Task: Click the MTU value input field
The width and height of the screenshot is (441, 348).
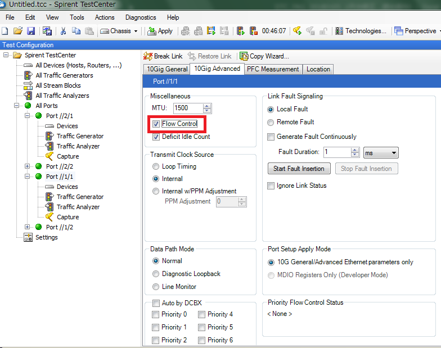Action: (x=188, y=108)
